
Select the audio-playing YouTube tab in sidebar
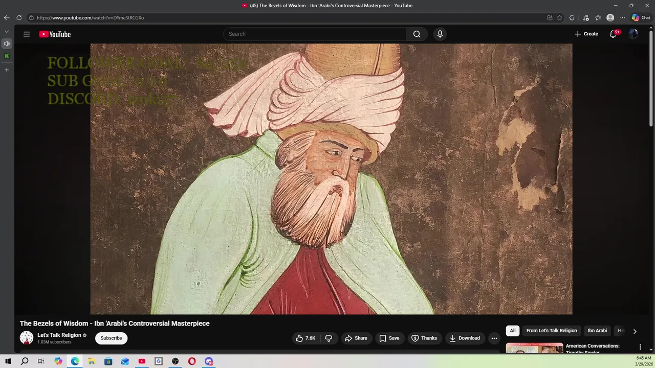pyautogui.click(x=7, y=44)
